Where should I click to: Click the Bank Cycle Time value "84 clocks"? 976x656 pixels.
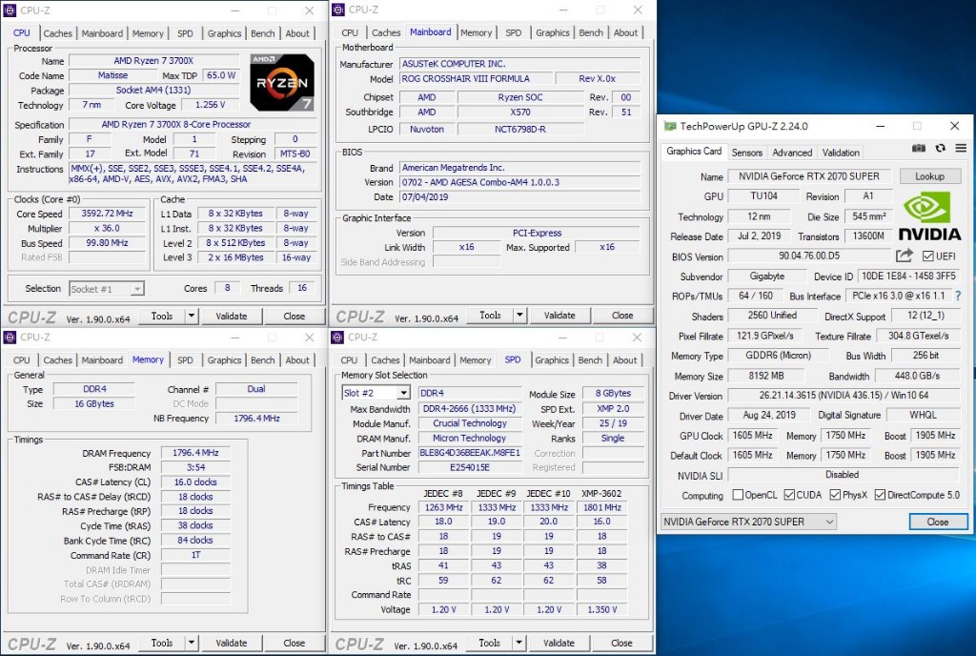tap(195, 541)
